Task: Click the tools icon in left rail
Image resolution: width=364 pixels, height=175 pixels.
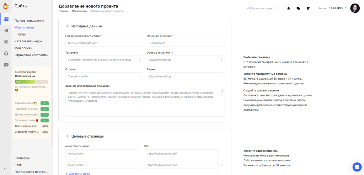Action: 6,42
